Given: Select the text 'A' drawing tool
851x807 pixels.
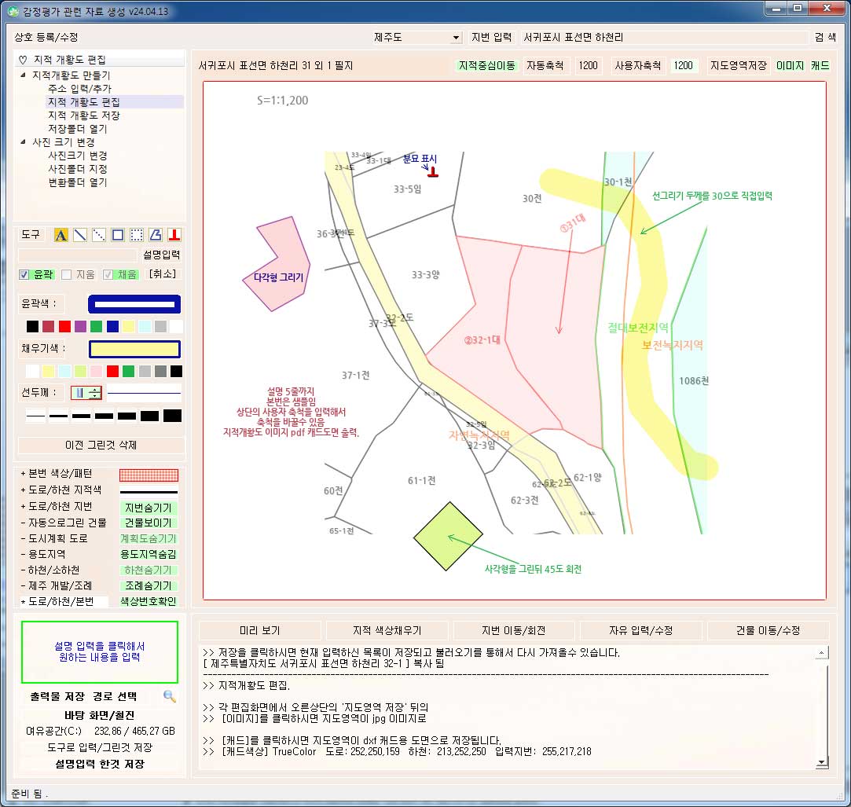Looking at the screenshot, I should [x=61, y=234].
